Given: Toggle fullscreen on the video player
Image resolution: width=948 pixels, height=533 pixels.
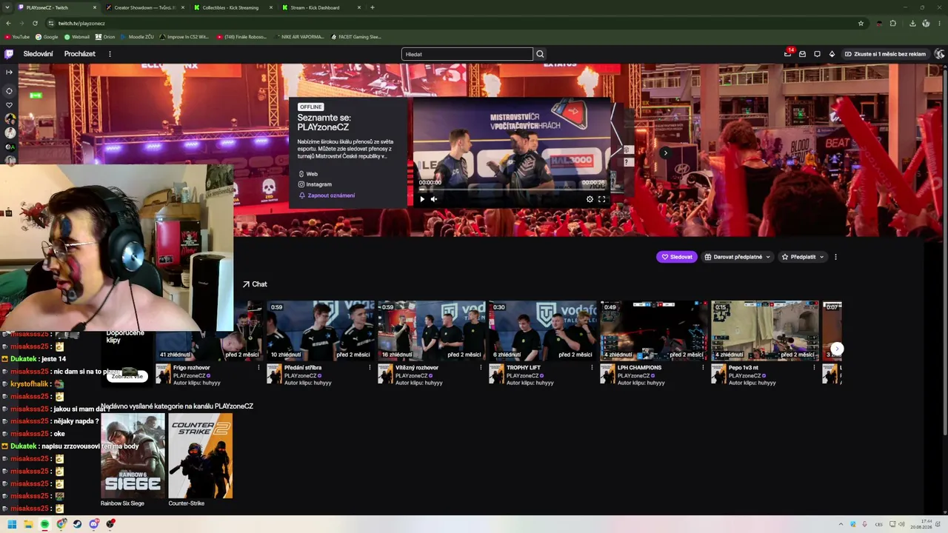Looking at the screenshot, I should pyautogui.click(x=601, y=199).
